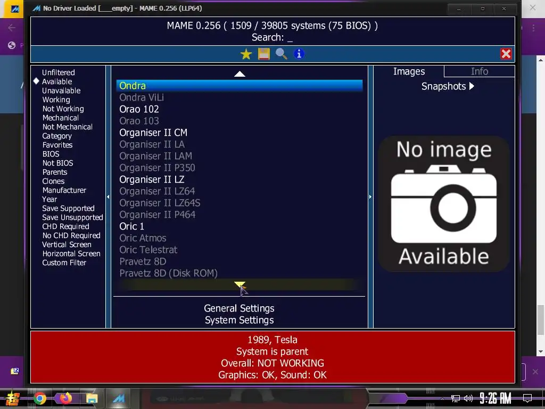Click the floppy disk export icon
545x409 pixels.
coord(264,54)
